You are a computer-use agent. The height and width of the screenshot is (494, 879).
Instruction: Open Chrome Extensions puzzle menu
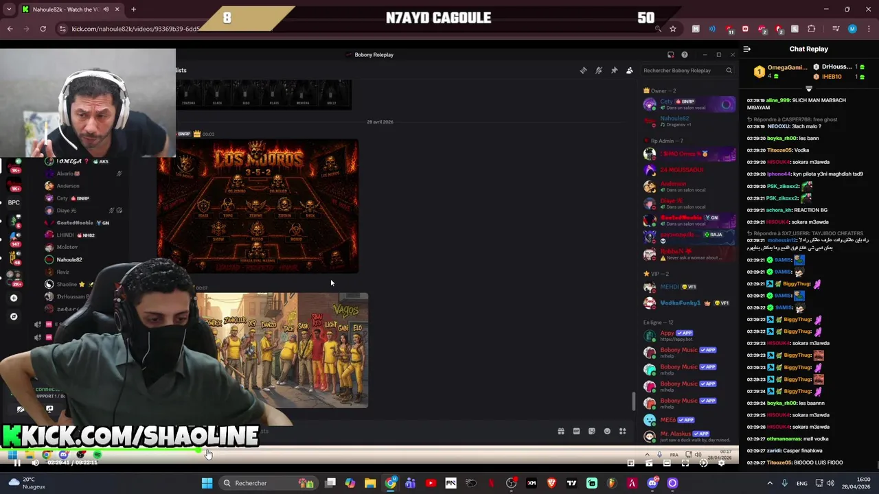pyautogui.click(x=812, y=29)
